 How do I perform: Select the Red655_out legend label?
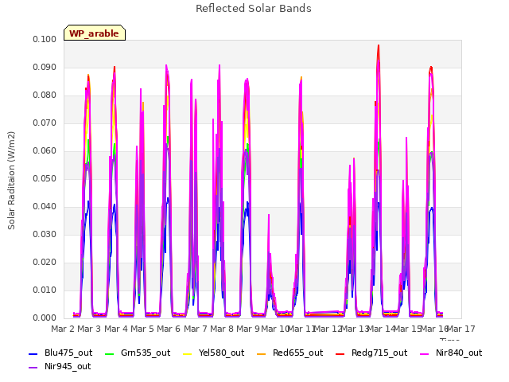(x=298, y=353)
